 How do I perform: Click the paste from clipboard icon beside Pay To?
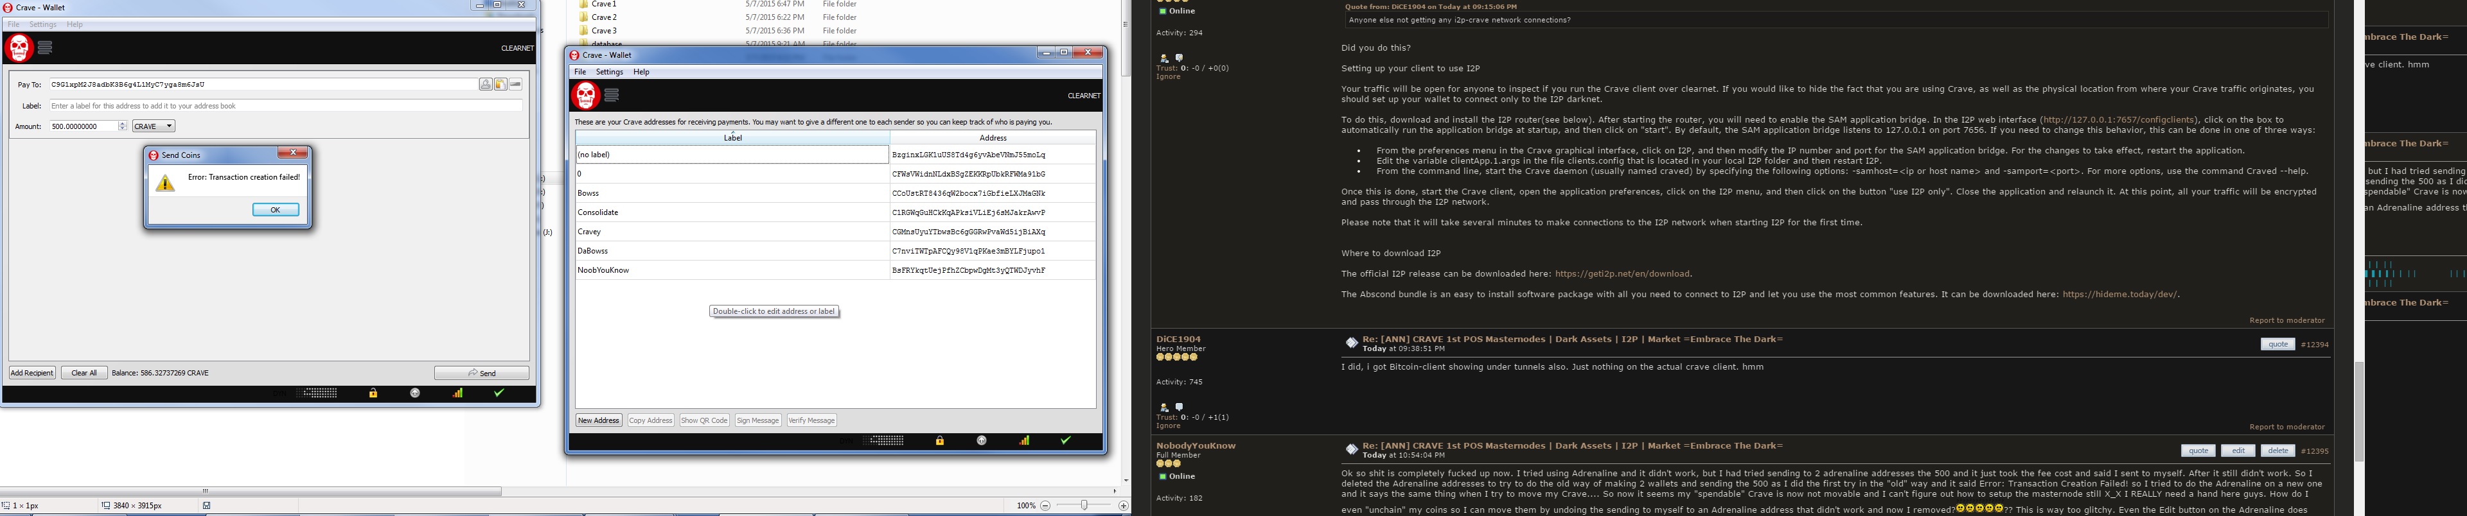point(501,84)
